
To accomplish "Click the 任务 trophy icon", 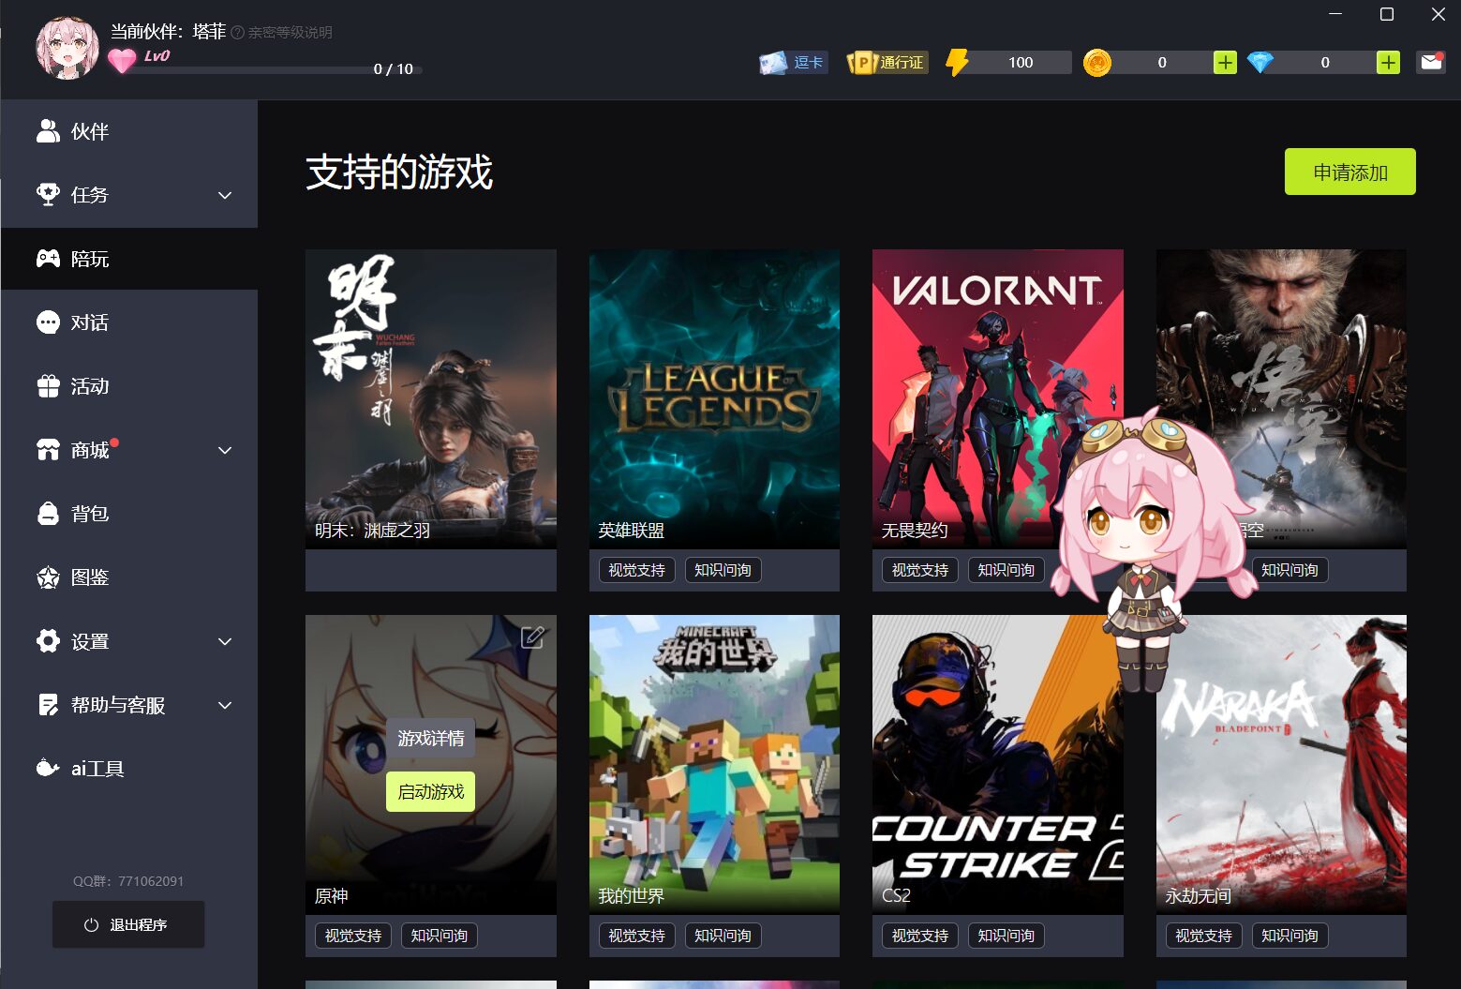I will click(x=48, y=195).
